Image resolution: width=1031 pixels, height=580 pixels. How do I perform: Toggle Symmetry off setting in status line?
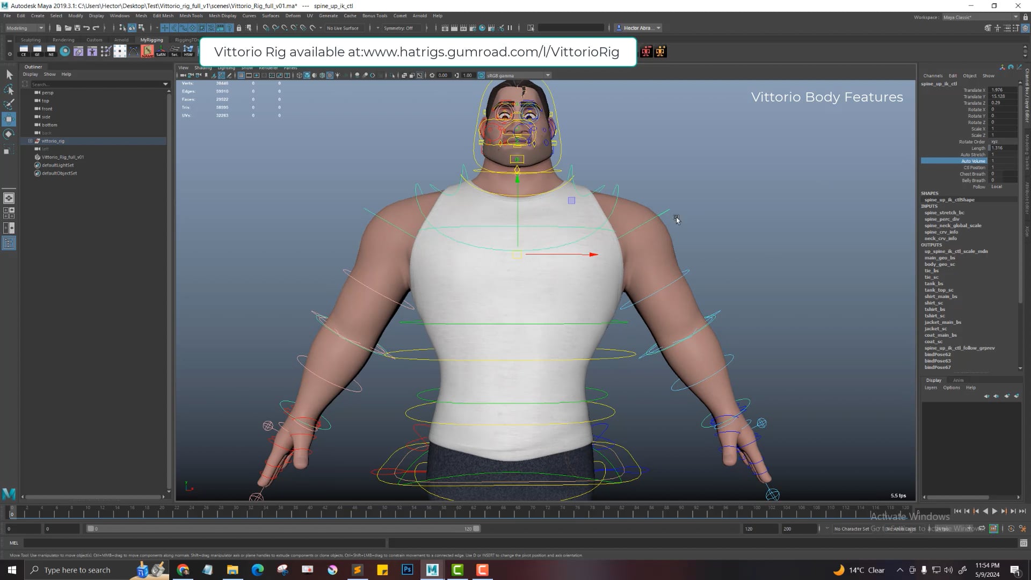pos(398,28)
